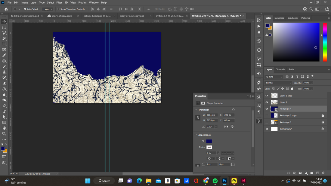331x186 pixels.
Task: Open the Filter menu
Action: [x=59, y=2]
